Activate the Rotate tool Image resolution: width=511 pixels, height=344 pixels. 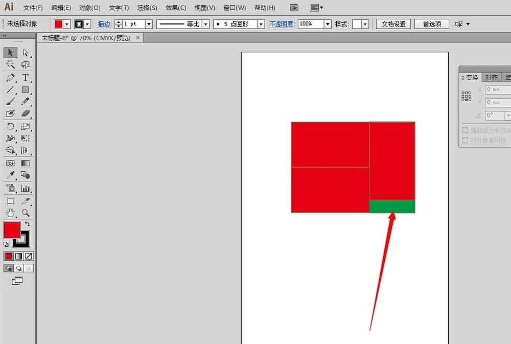tap(10, 127)
